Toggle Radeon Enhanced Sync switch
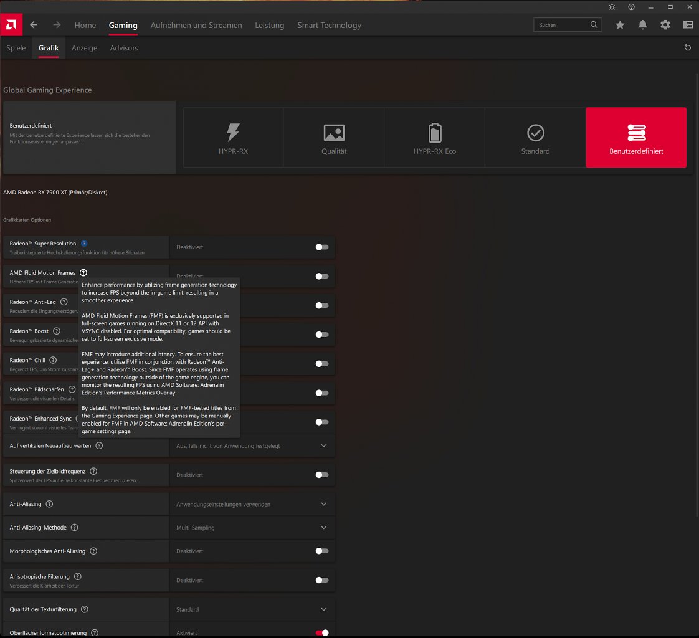This screenshot has width=699, height=638. 322,422
